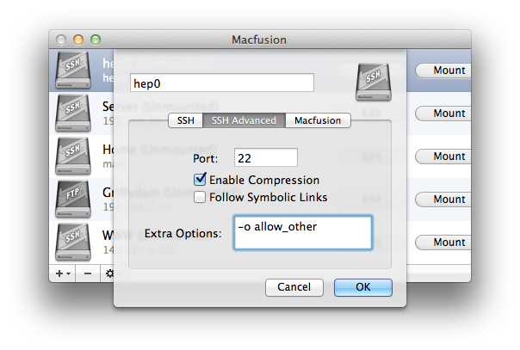The width and height of the screenshot is (520, 350).
Task: Select the SSH Advanced tab
Action: [245, 120]
